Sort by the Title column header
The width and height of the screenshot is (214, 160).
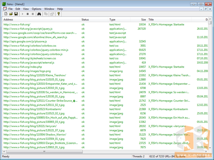(169, 20)
